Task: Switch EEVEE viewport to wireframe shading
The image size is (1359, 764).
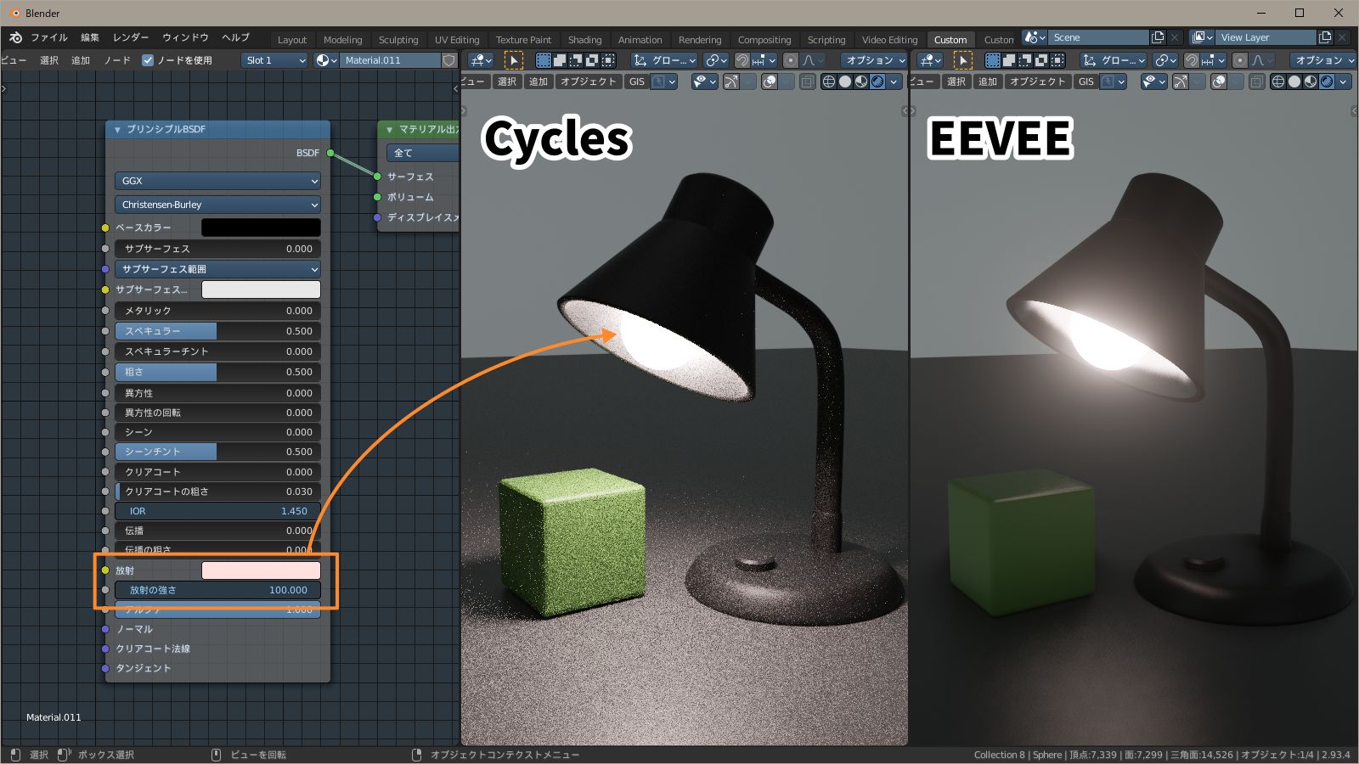Action: point(1278,81)
